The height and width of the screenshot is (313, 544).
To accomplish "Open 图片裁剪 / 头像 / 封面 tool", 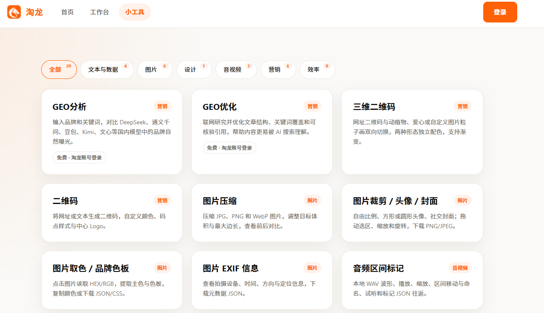I will pos(412,213).
